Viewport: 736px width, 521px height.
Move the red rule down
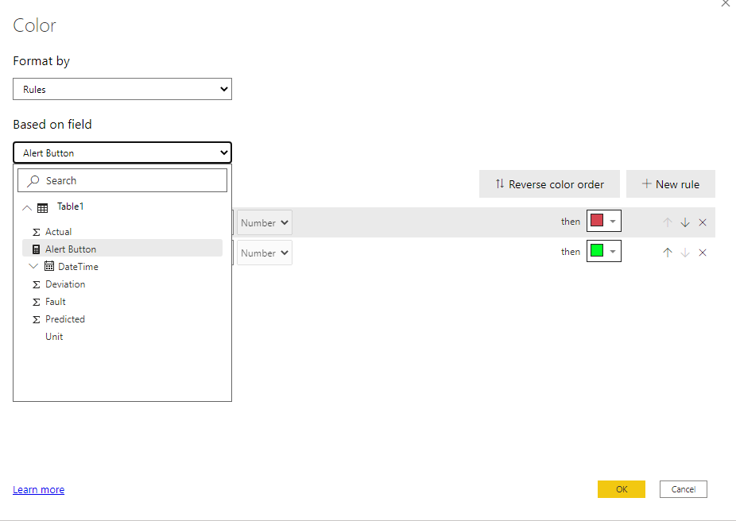685,222
